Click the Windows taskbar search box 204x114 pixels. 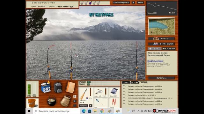tap(56, 111)
